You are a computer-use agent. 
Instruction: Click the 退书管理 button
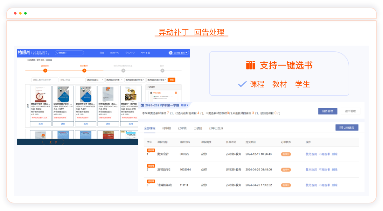351,111
